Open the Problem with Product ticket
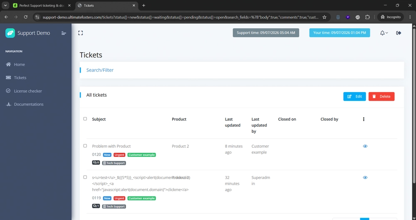416x220 pixels. click(111, 146)
